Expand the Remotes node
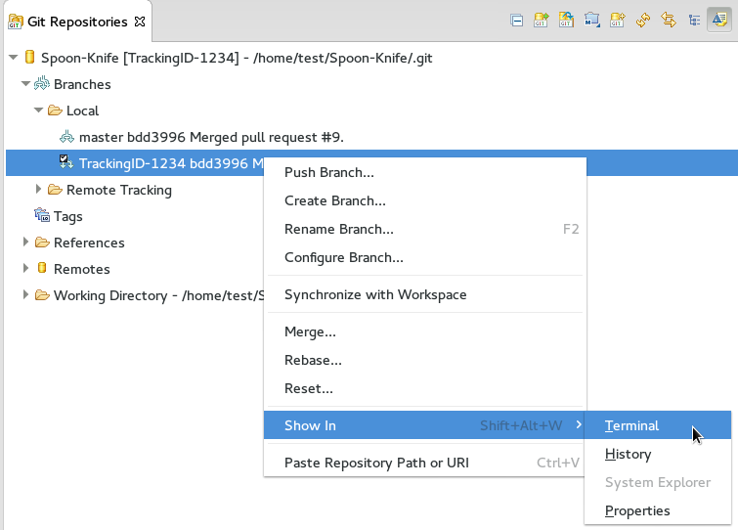Screen dimensions: 738x530 [x=25, y=268]
